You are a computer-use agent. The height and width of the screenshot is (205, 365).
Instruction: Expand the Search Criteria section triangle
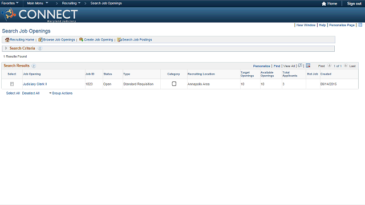pos(6,48)
